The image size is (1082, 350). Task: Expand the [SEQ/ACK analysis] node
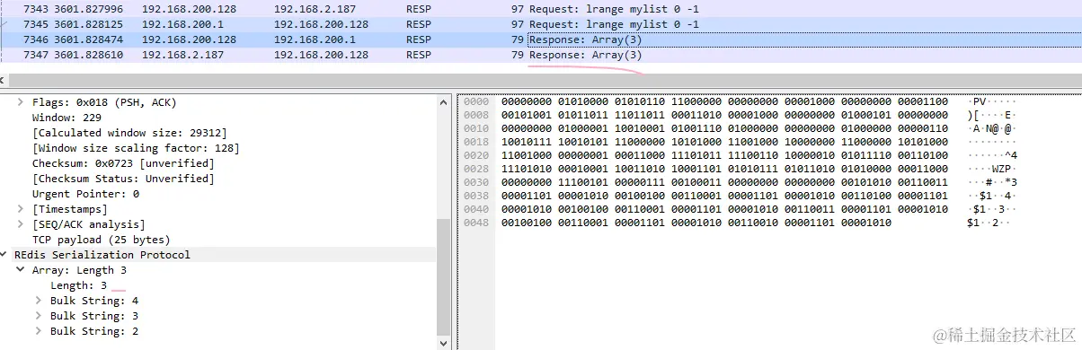point(21,223)
